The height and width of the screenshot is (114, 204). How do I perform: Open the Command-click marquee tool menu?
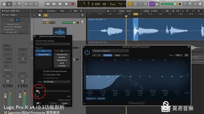pos(115,11)
